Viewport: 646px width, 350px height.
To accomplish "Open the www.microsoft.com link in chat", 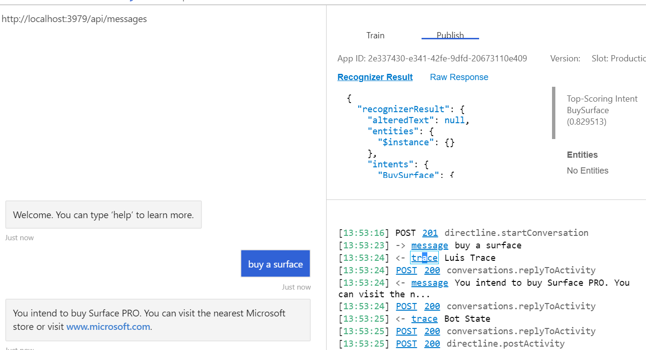I will [108, 327].
